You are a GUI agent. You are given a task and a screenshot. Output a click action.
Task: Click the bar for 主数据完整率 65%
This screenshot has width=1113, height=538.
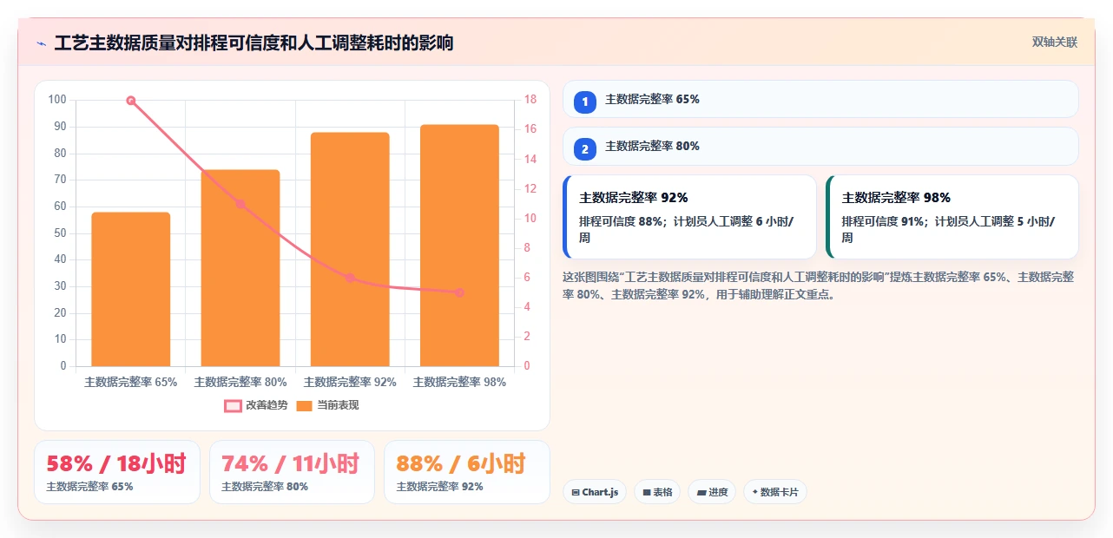pos(131,289)
